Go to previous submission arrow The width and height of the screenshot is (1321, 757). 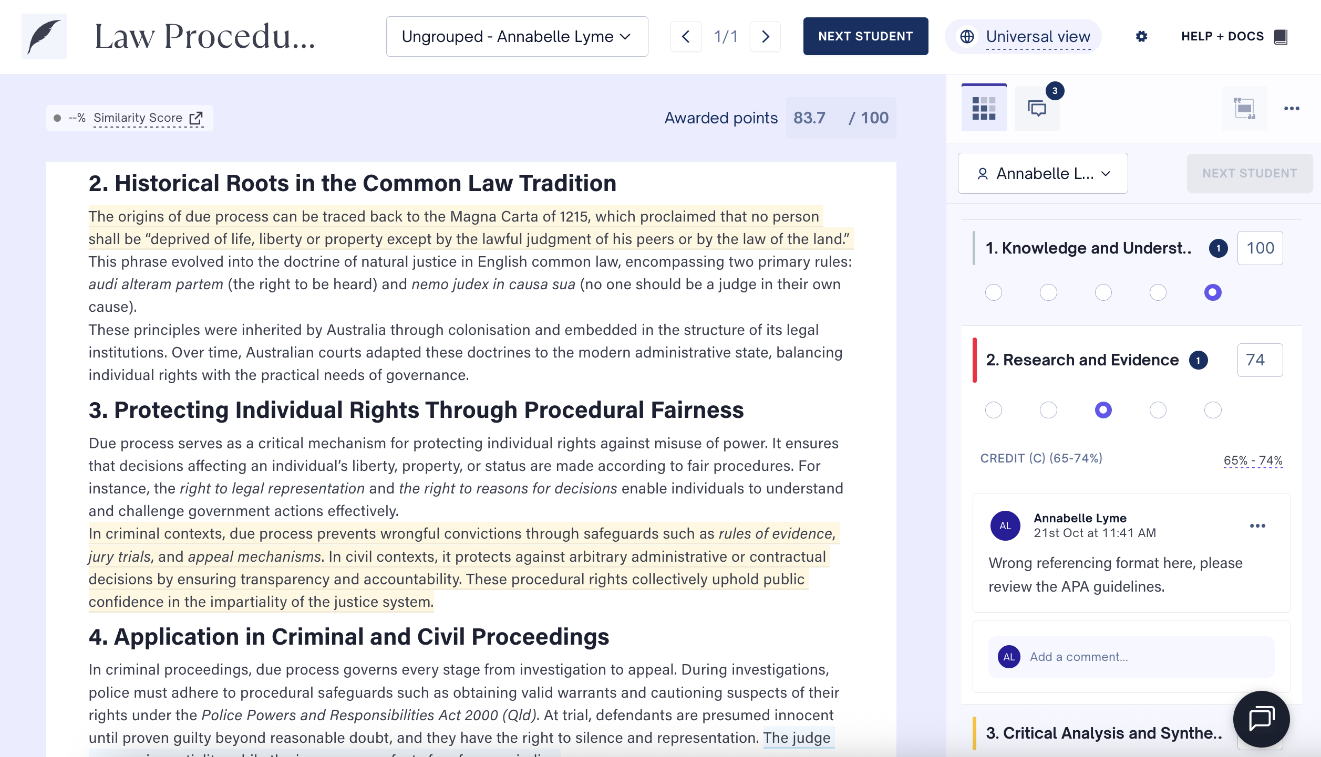coord(686,36)
